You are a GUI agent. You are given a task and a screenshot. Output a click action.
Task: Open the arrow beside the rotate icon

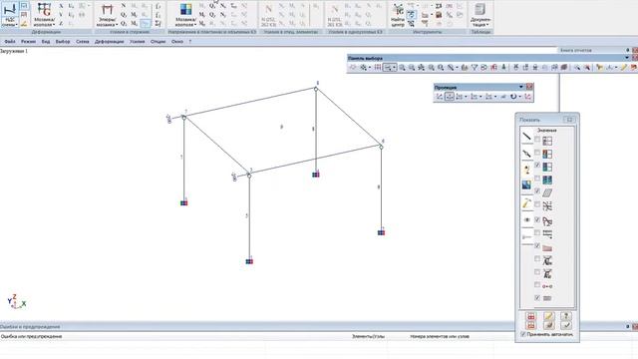click(x=520, y=97)
